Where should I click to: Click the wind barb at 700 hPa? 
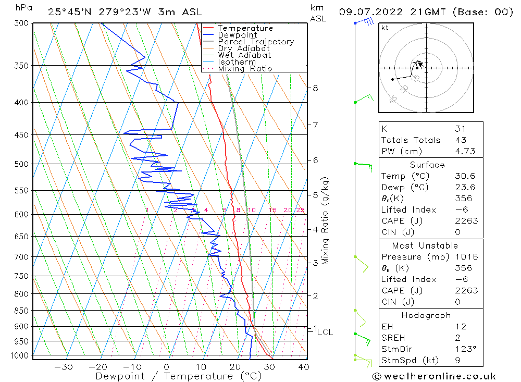362,264
